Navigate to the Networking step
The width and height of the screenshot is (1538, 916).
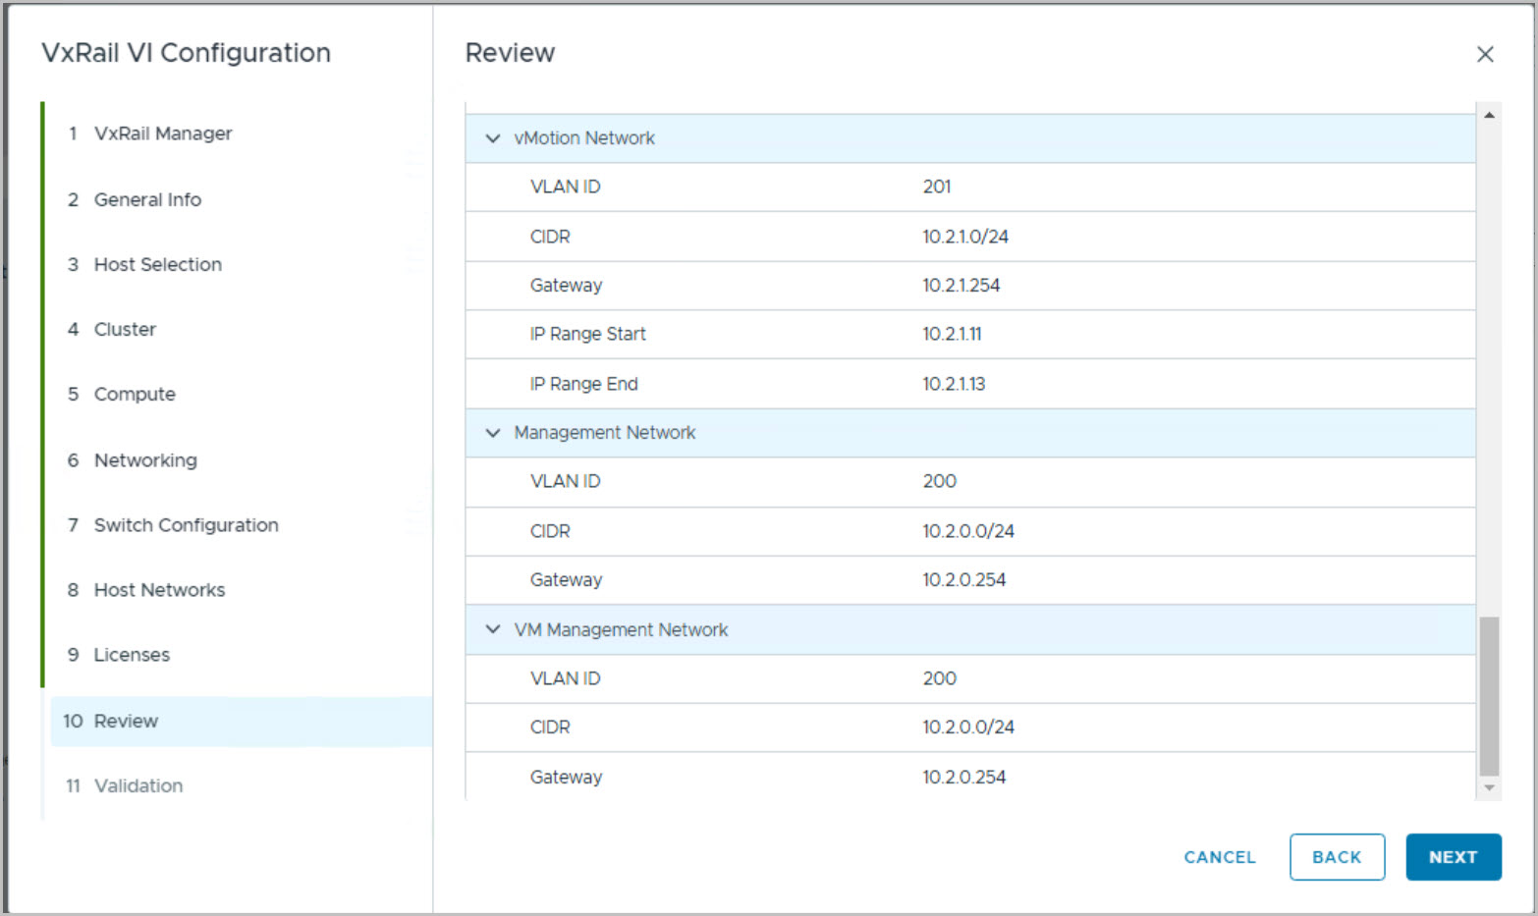145,460
